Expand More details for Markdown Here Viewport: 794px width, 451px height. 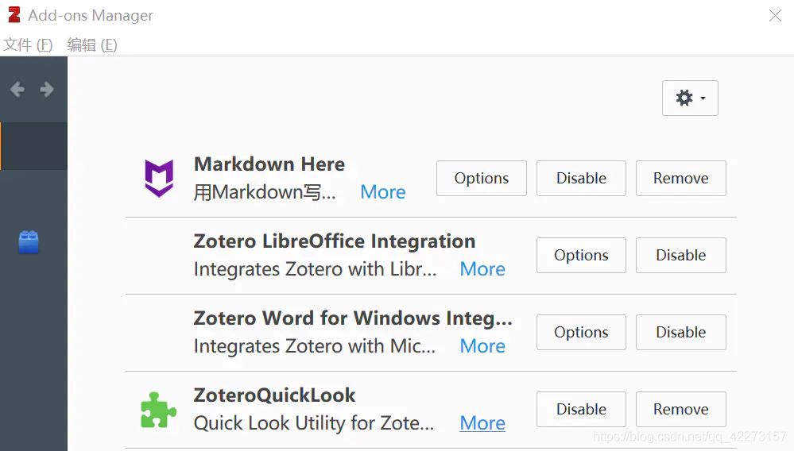click(x=382, y=192)
